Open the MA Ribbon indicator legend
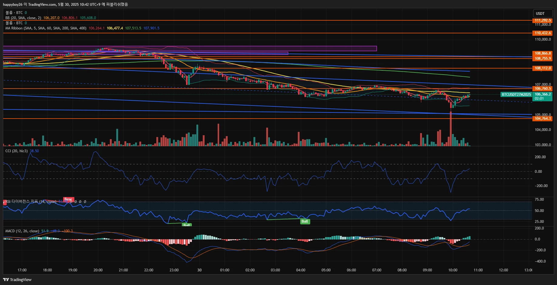557x285 pixels. 46,28
